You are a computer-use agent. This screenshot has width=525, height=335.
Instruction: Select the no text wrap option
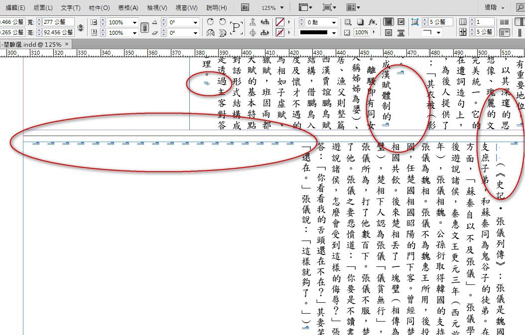click(388, 22)
